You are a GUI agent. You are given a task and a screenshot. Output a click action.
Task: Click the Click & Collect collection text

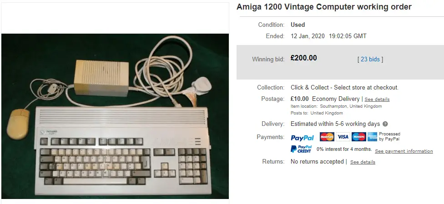click(345, 87)
